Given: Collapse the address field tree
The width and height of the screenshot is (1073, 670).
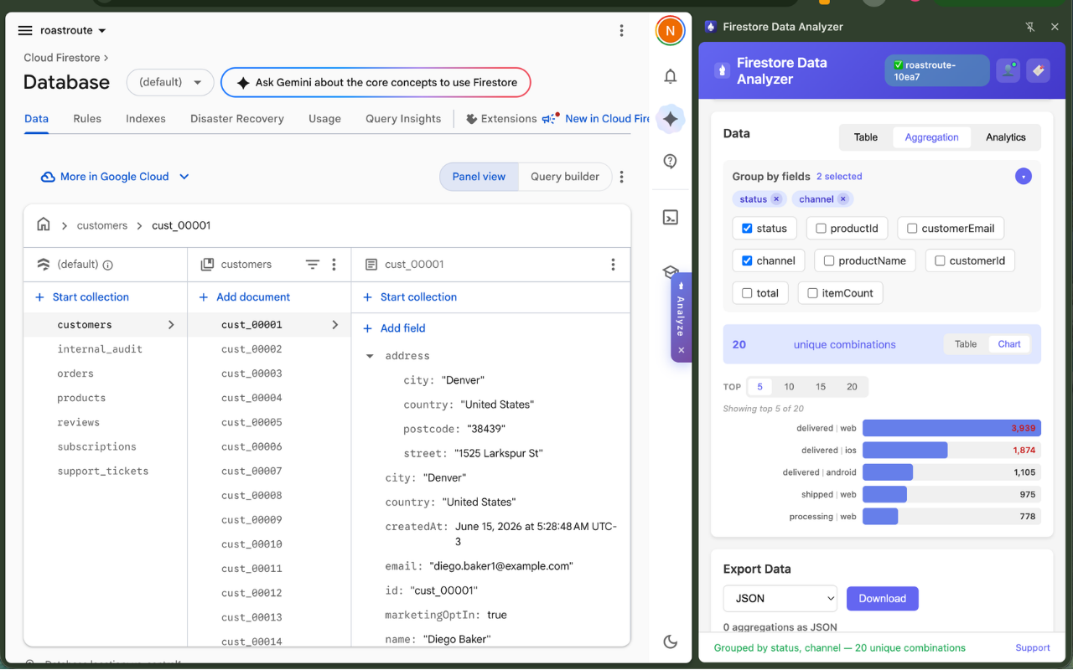Looking at the screenshot, I should [370, 356].
